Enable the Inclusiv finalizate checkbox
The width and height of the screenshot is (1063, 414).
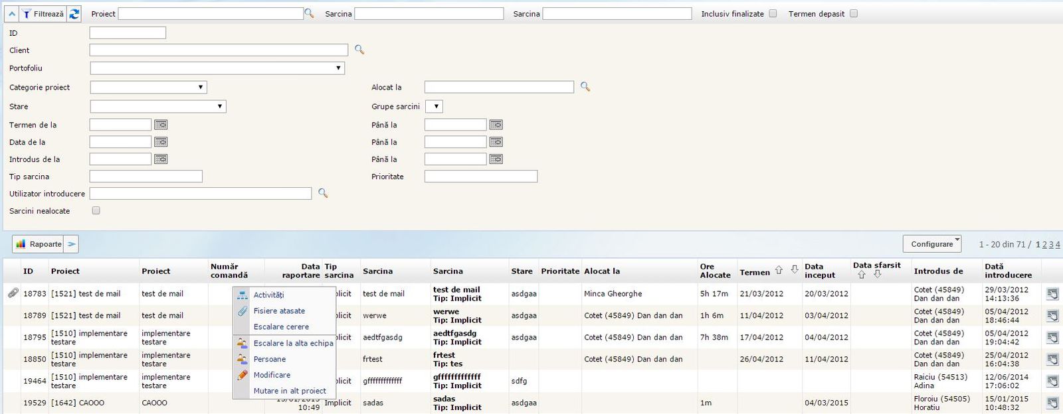[773, 13]
